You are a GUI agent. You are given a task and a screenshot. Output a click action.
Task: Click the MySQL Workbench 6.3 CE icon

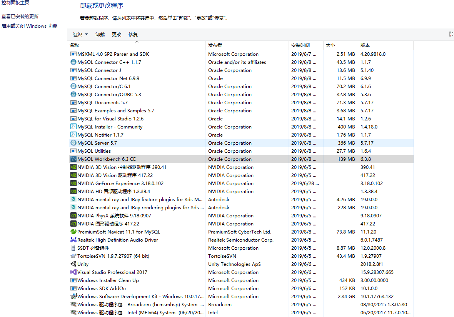click(x=73, y=159)
